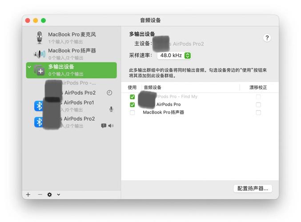The height and width of the screenshot is (222, 301).
Task: Uncheck 使用 for AirPods Pro device
Action: click(x=132, y=105)
